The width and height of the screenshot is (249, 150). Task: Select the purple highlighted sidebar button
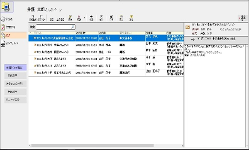(15, 67)
